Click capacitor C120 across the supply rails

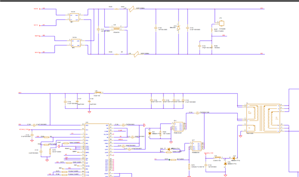pos(156,28)
